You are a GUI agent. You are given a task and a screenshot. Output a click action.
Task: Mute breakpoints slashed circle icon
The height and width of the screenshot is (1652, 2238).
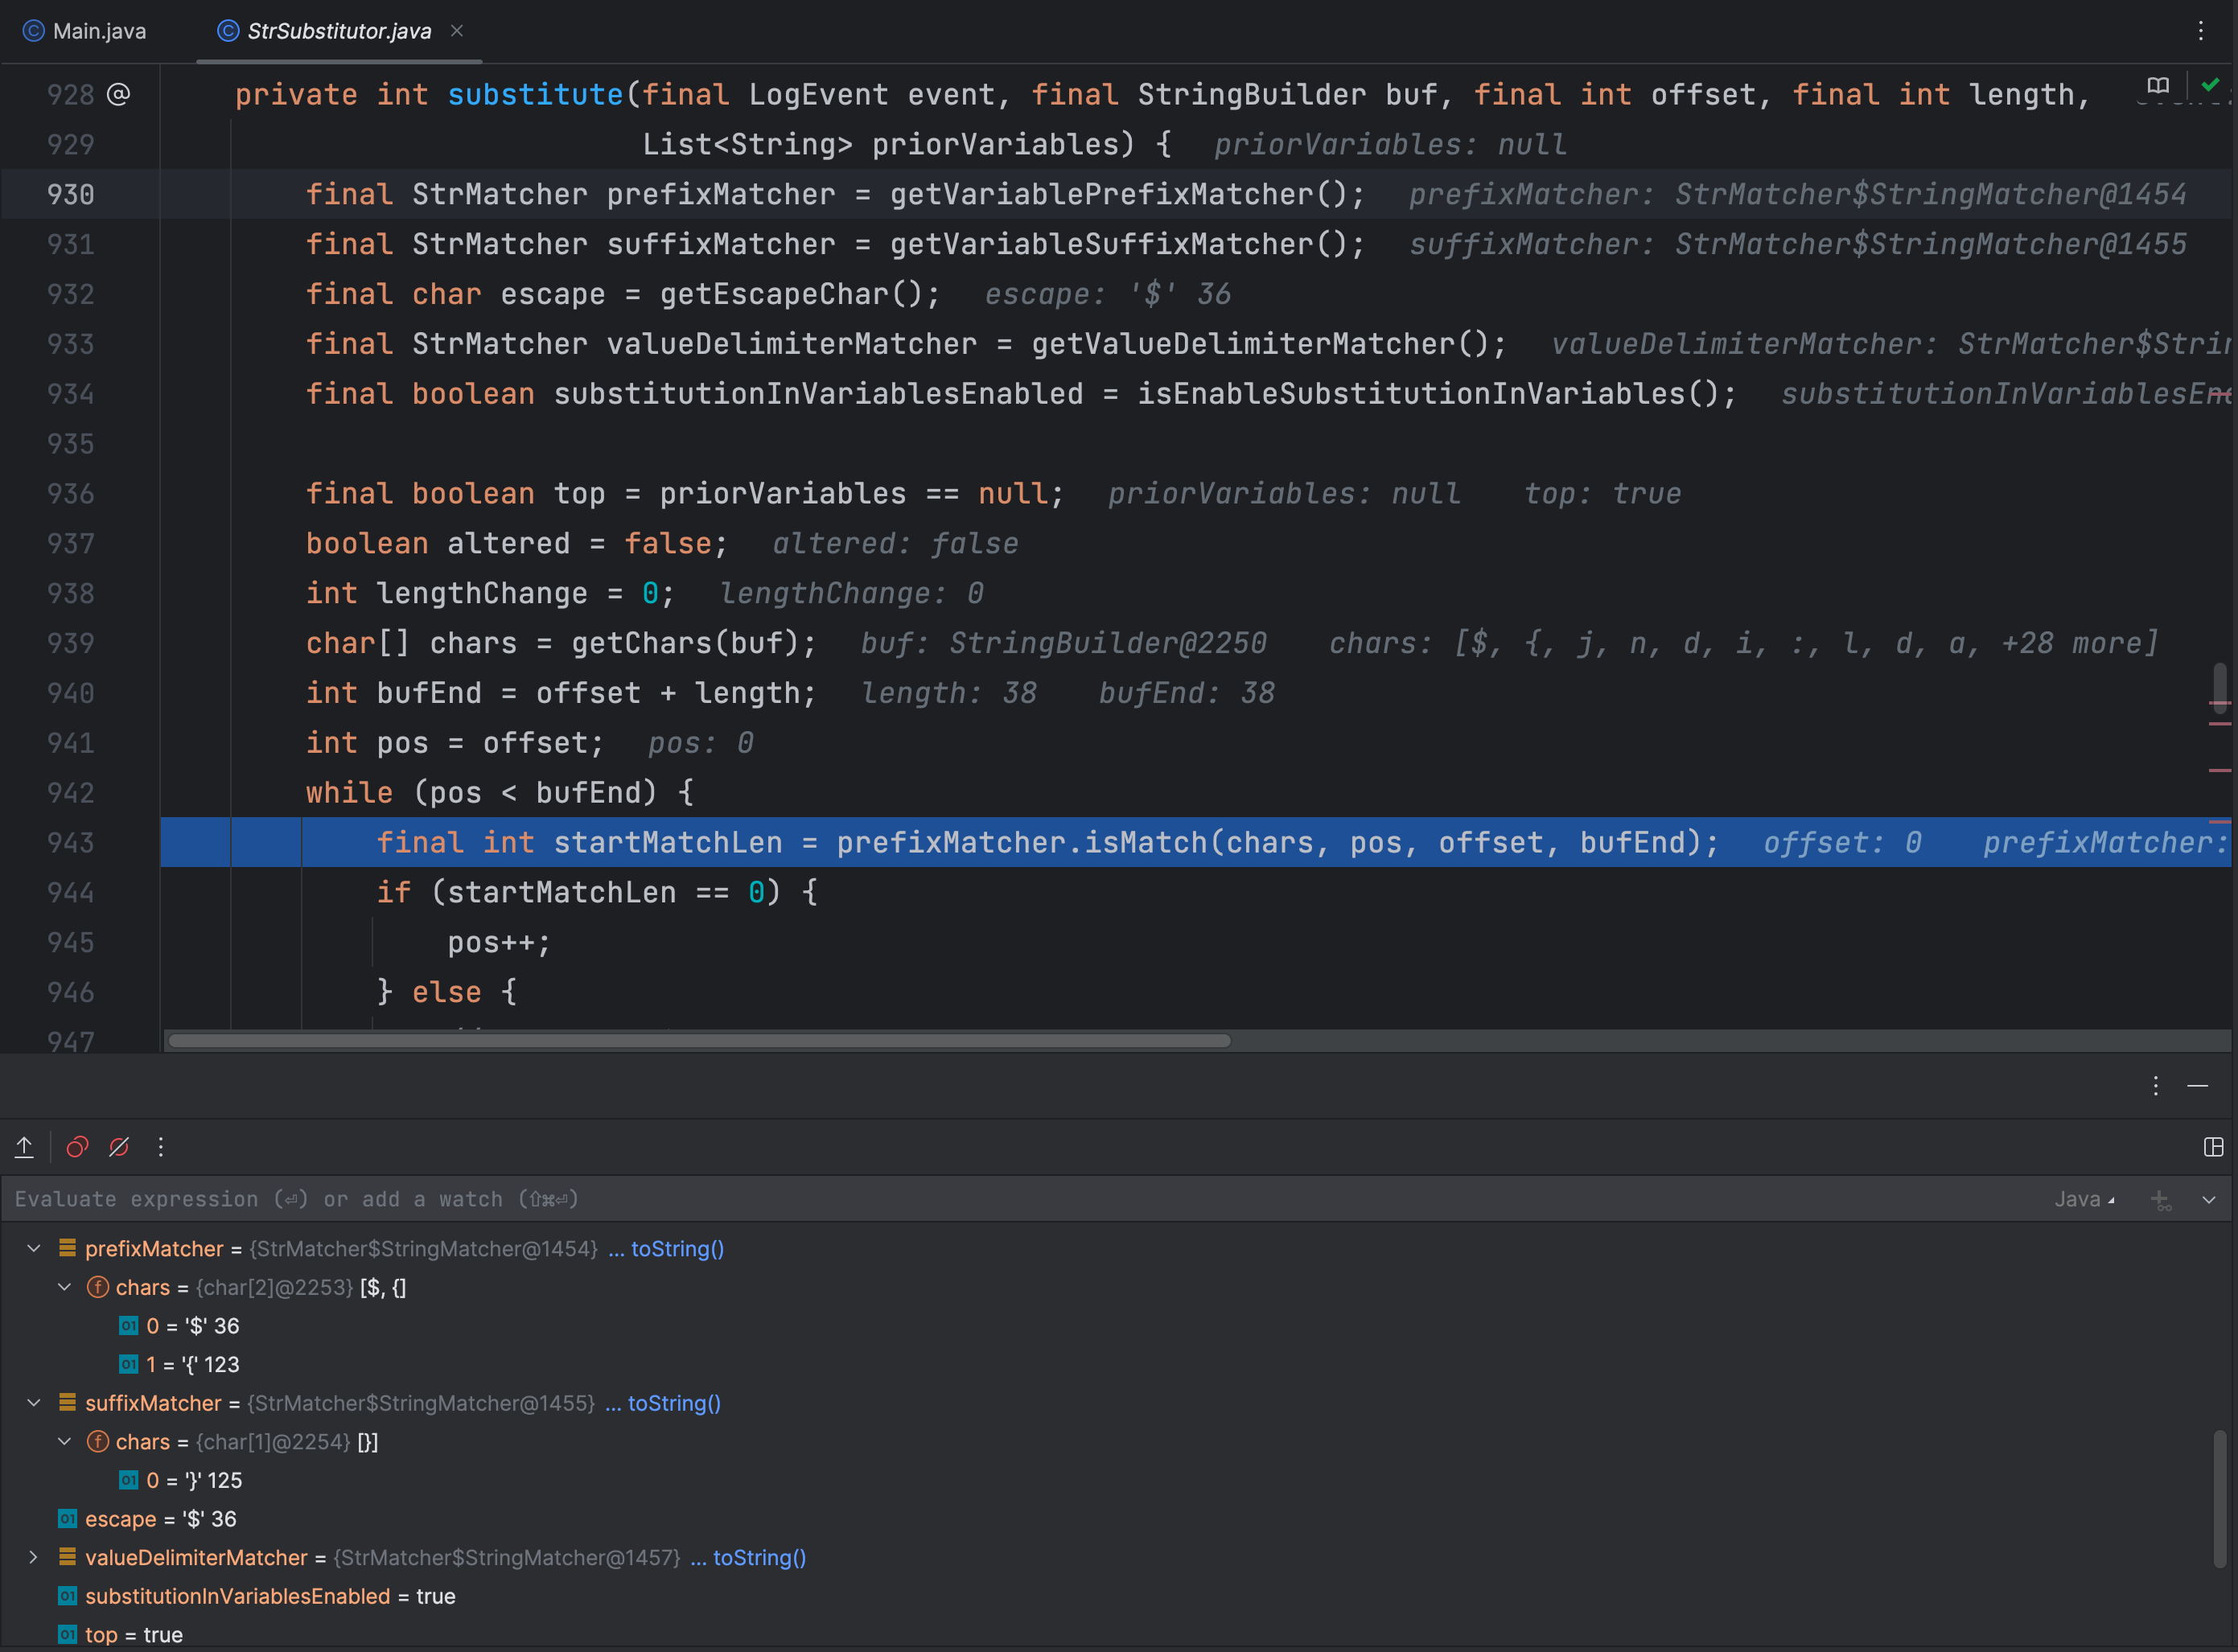(x=119, y=1147)
